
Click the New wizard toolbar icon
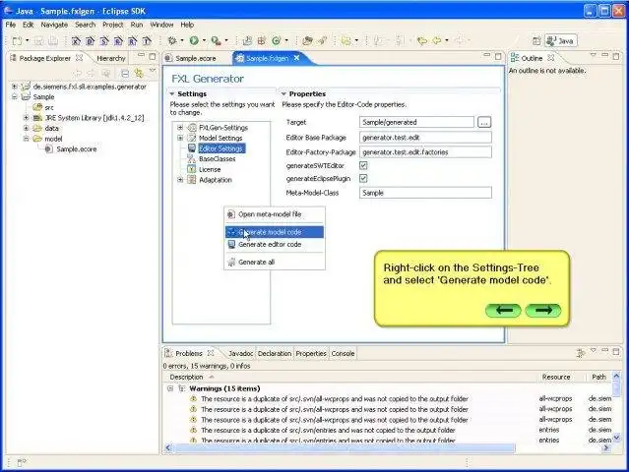17,41
